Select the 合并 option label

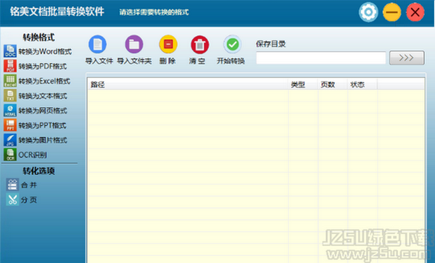click(x=29, y=185)
